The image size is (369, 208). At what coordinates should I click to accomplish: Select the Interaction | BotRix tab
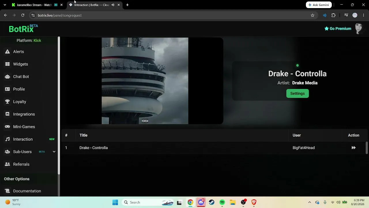click(x=92, y=5)
